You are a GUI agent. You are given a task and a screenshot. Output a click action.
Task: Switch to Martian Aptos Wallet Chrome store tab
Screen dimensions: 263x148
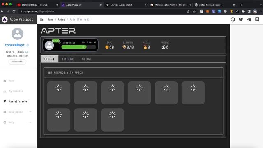[x=171, y=5]
